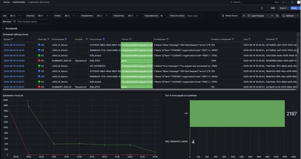Filter the Размер сообщения column
The image size is (301, 159).
click(x=233, y=39)
